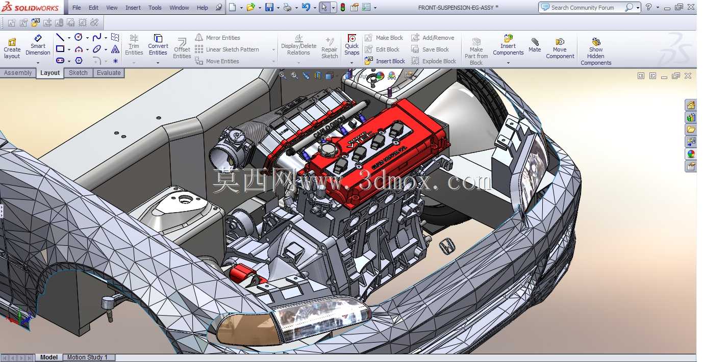The height and width of the screenshot is (362, 704).
Task: Open the View menu
Action: point(112,8)
